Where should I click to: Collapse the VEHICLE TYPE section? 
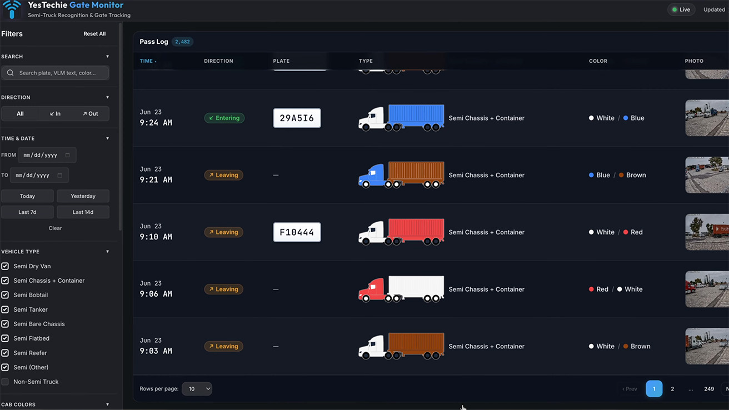107,252
